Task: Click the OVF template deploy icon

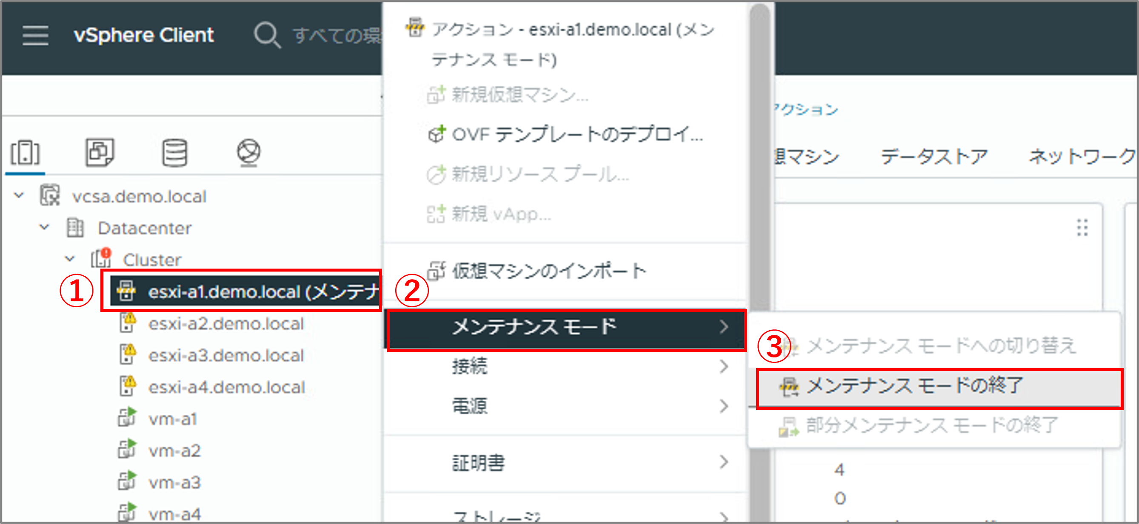Action: (x=437, y=134)
